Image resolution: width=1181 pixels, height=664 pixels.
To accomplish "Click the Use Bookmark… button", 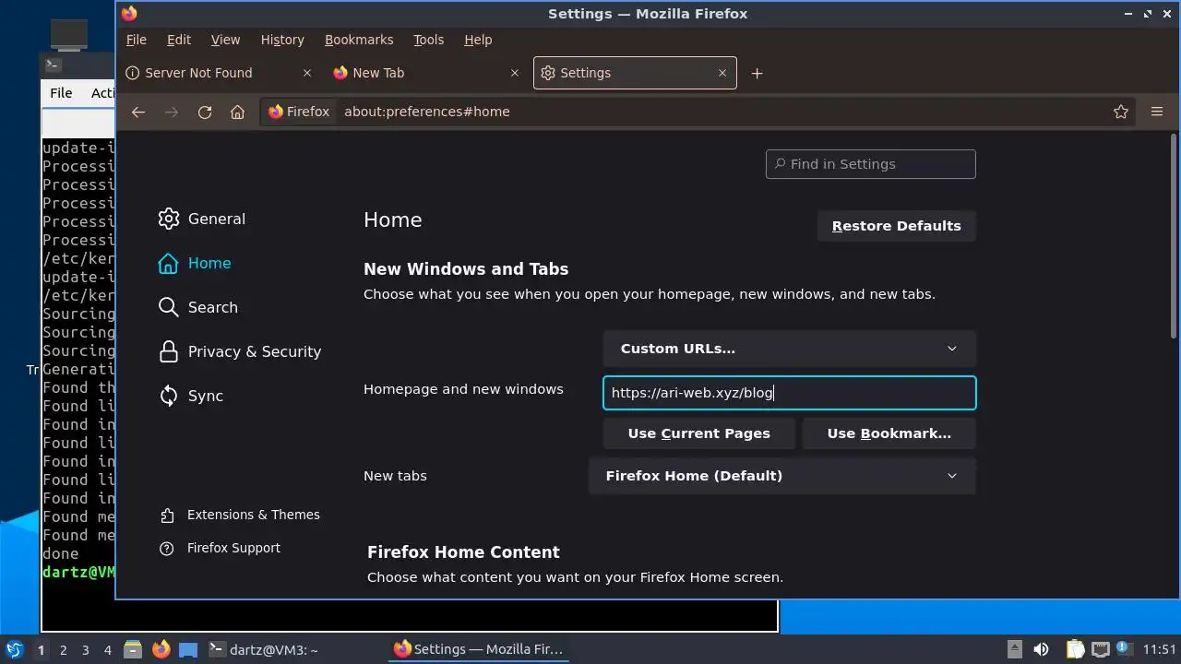I will click(889, 433).
